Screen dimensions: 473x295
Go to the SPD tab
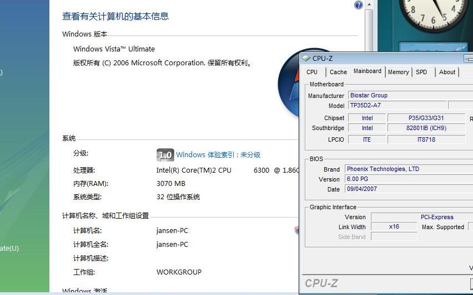(421, 72)
